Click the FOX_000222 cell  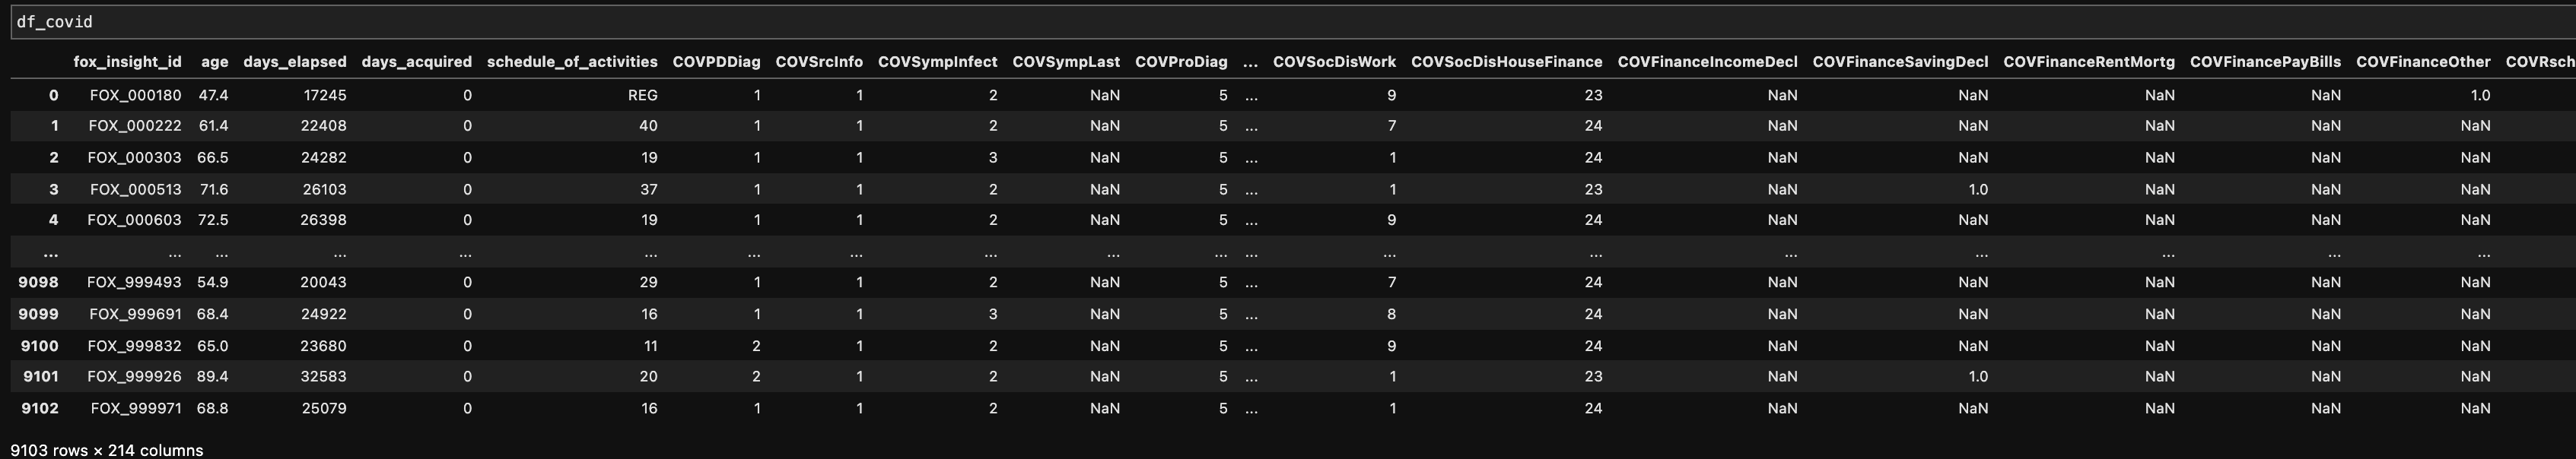coord(135,125)
